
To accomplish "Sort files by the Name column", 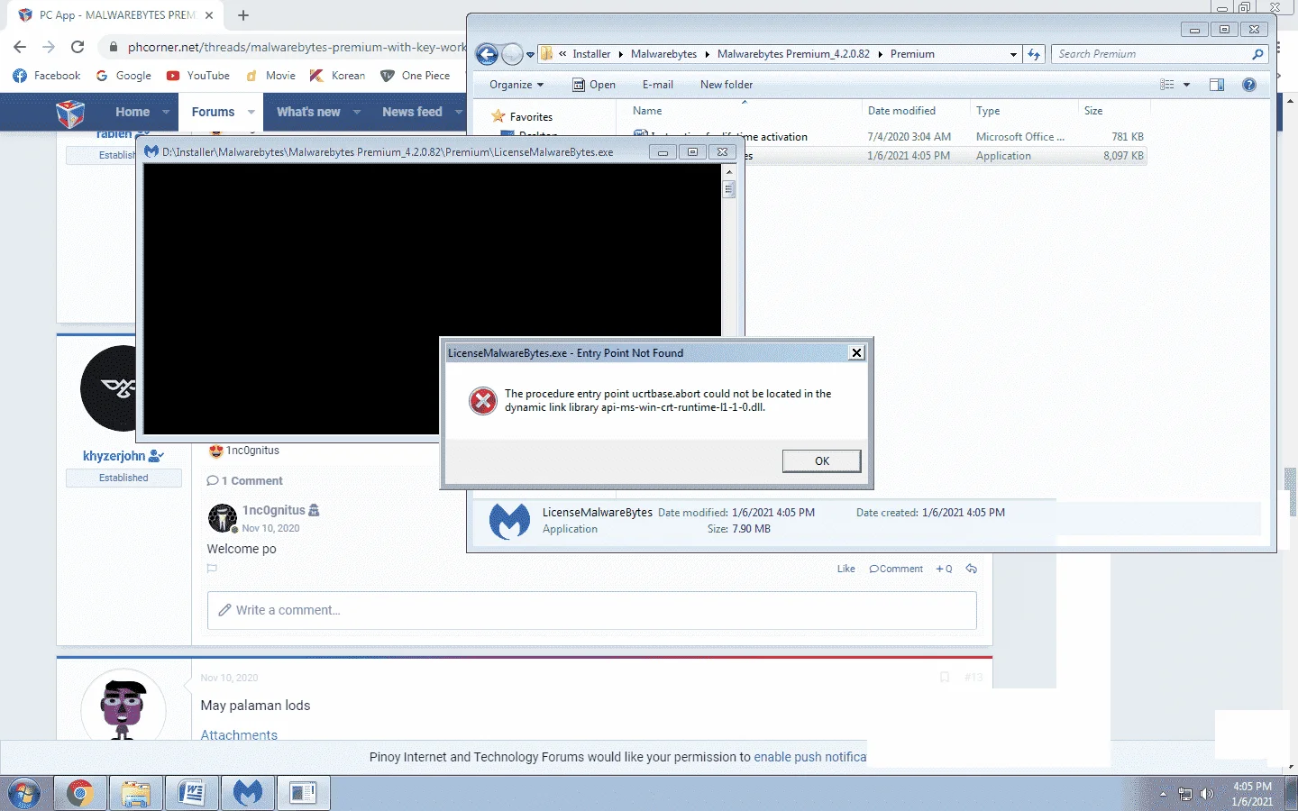I will 647,111.
